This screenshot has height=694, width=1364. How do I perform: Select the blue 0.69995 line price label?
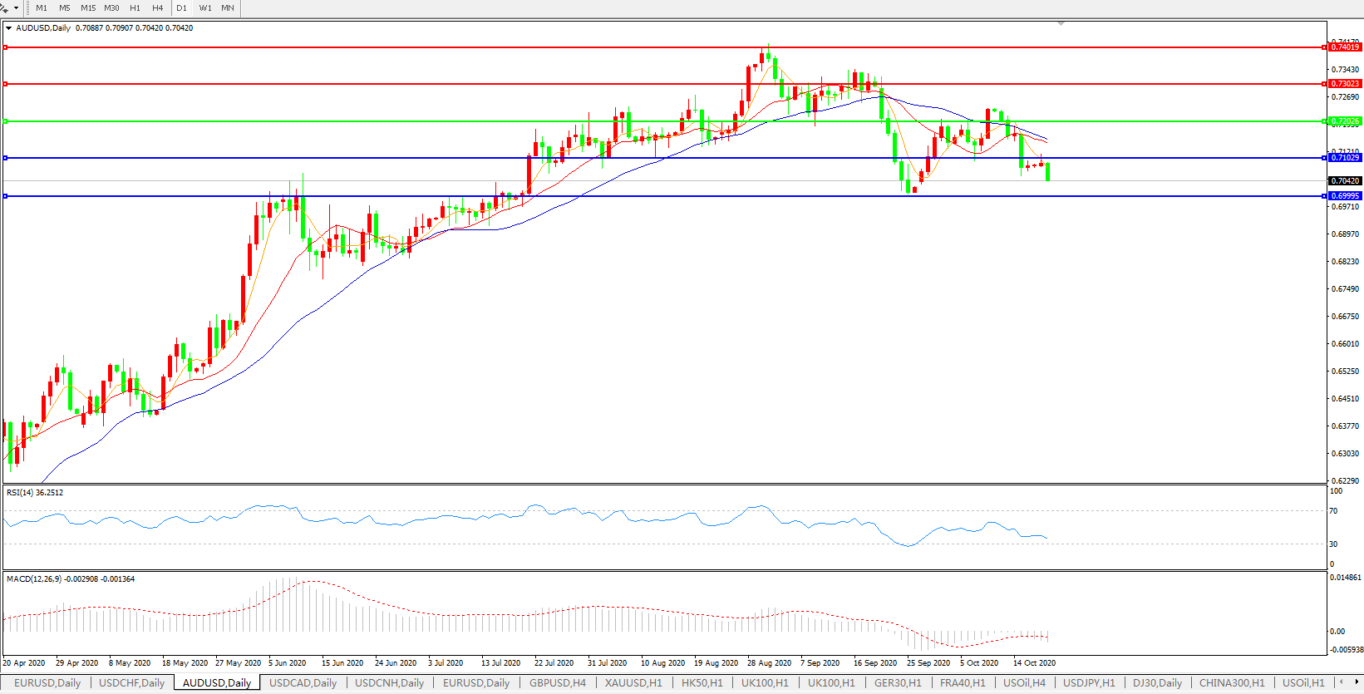tap(1345, 196)
